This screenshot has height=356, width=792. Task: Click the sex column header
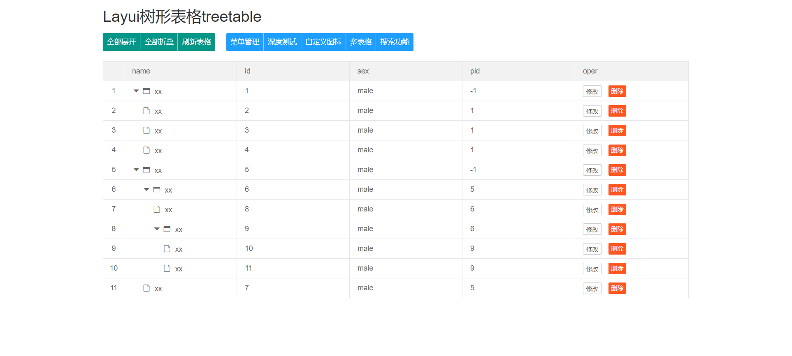tap(363, 71)
